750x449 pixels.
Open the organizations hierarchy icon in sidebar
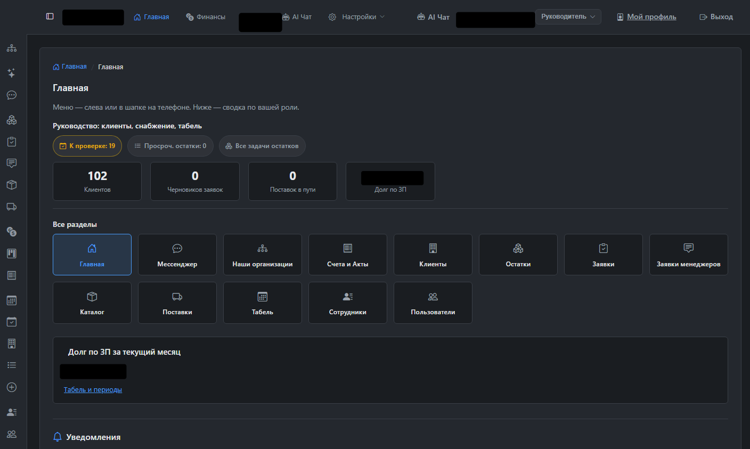coord(12,48)
